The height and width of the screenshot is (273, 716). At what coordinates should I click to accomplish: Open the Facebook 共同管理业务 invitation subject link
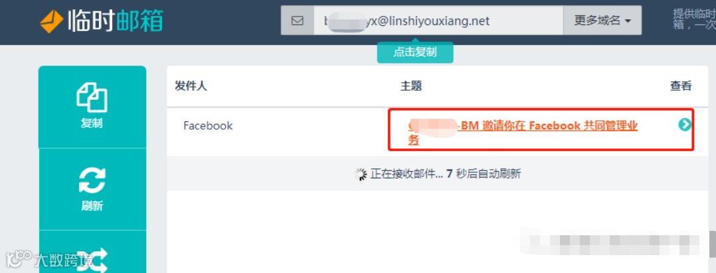[523, 132]
